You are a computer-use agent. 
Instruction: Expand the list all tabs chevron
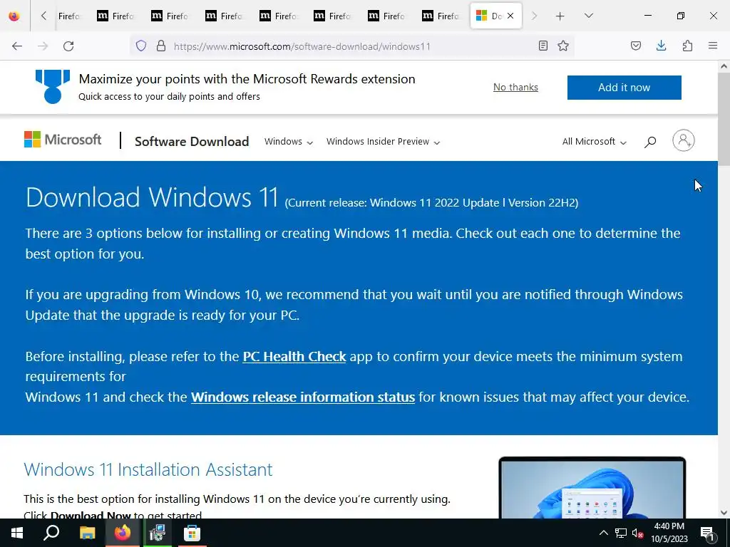click(588, 16)
